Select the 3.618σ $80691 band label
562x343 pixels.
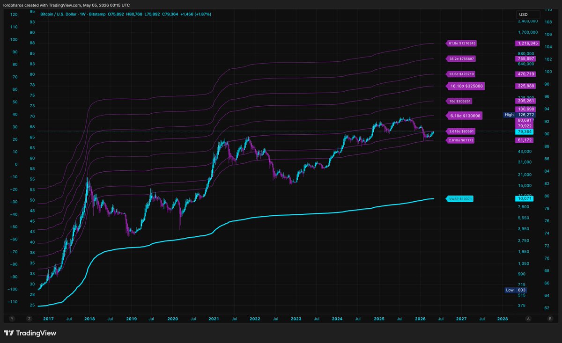(x=461, y=131)
